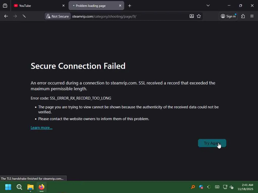Switch to the YouTube tab

pos(35,6)
